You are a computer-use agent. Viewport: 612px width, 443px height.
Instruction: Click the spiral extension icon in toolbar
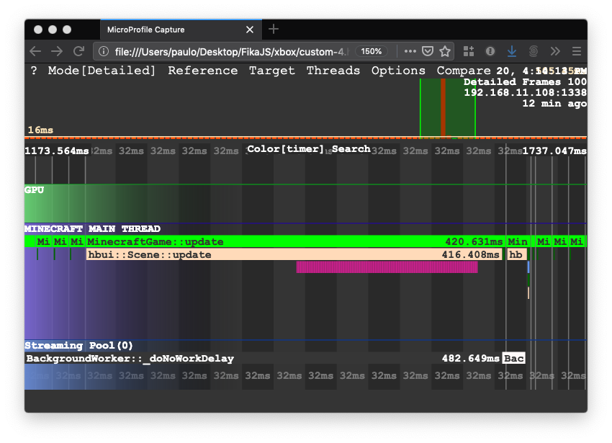click(x=534, y=51)
